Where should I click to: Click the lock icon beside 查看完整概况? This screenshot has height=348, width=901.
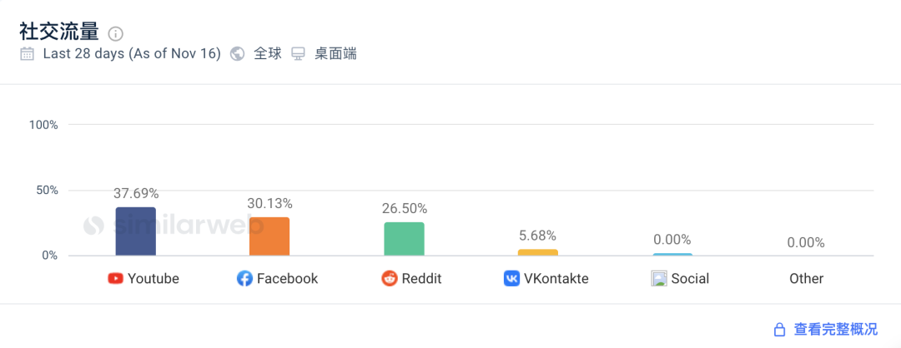(780, 330)
